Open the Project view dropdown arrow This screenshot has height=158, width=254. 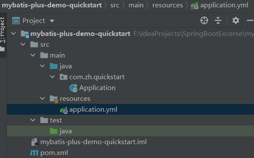coord(52,21)
